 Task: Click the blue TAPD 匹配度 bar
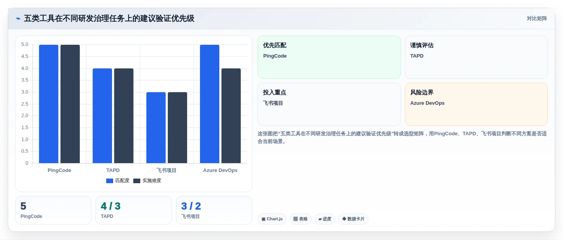102,116
